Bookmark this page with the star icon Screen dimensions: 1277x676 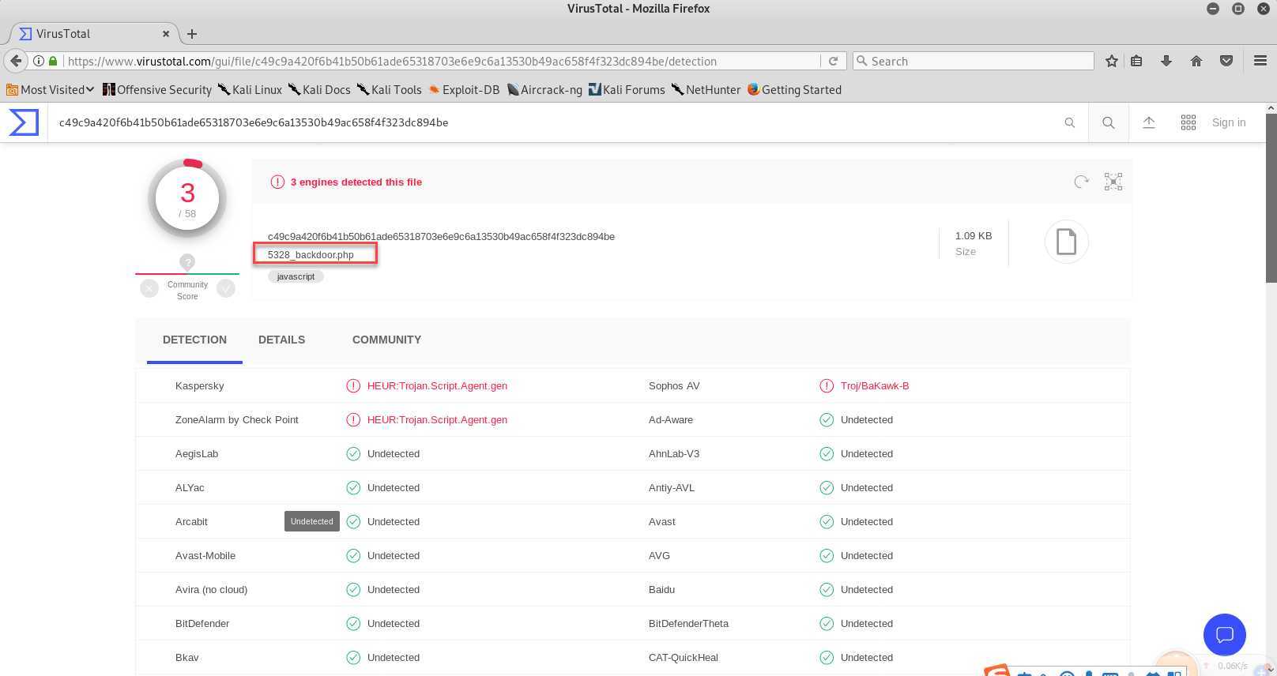click(1112, 61)
